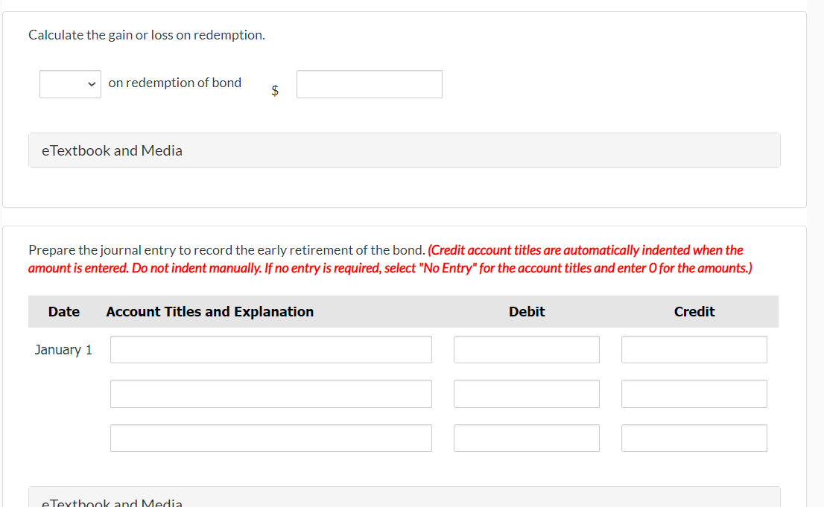Click the third row Credit field
Viewport: 824px width, 507px height.
(694, 439)
